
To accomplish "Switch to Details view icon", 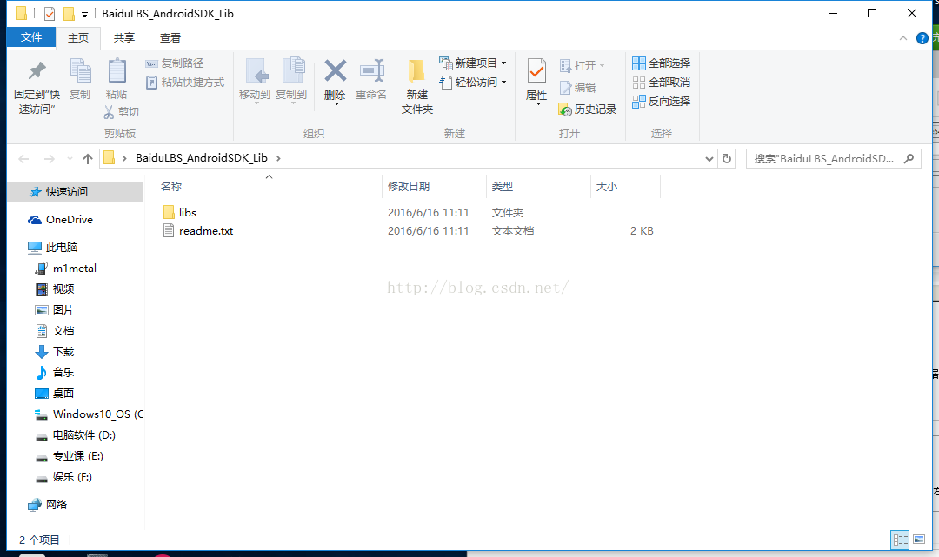I will (900, 540).
